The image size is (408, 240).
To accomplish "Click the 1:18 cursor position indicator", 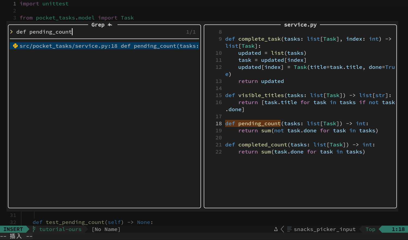I will 398,229.
